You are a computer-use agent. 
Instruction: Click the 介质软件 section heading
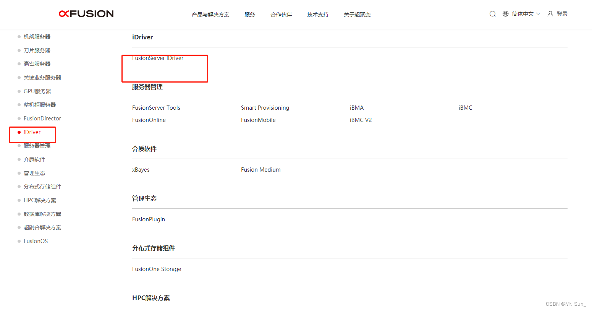(144, 149)
